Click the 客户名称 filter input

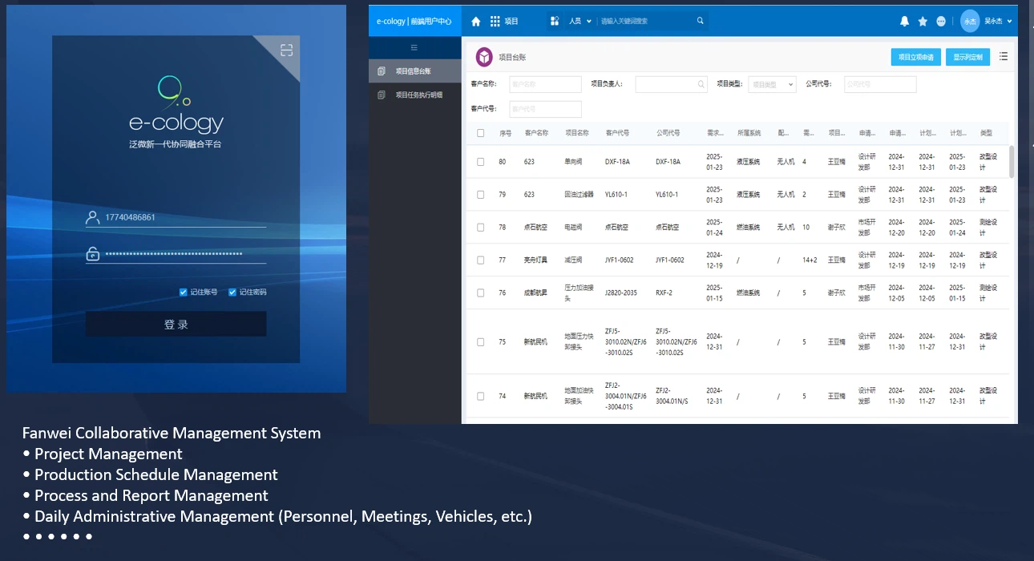[545, 84]
